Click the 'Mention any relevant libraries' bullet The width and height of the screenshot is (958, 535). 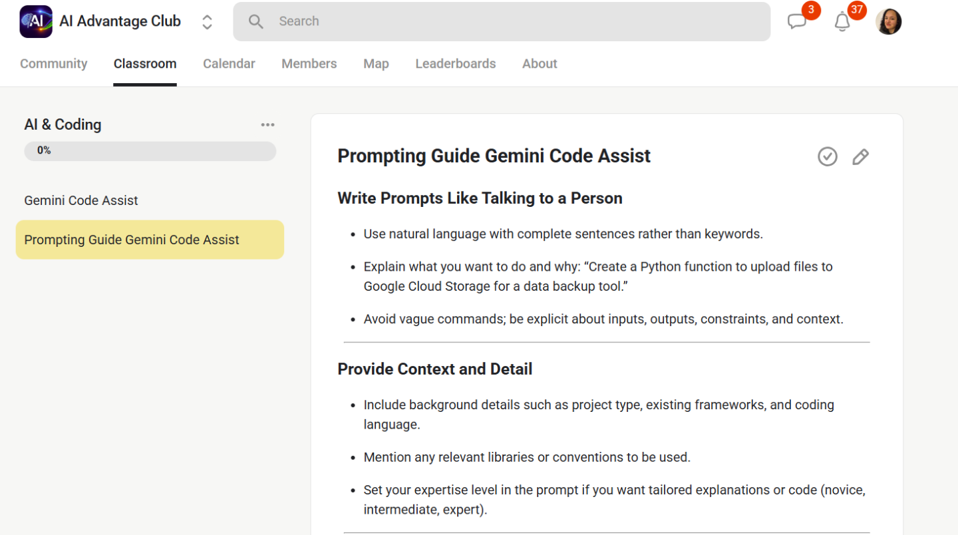tap(527, 458)
